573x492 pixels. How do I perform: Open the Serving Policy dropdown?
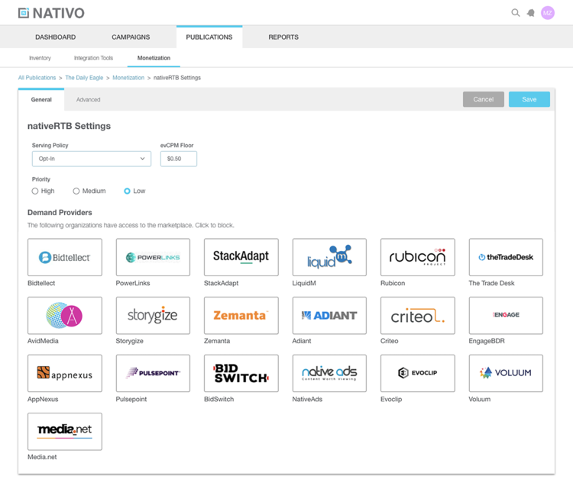pyautogui.click(x=92, y=159)
